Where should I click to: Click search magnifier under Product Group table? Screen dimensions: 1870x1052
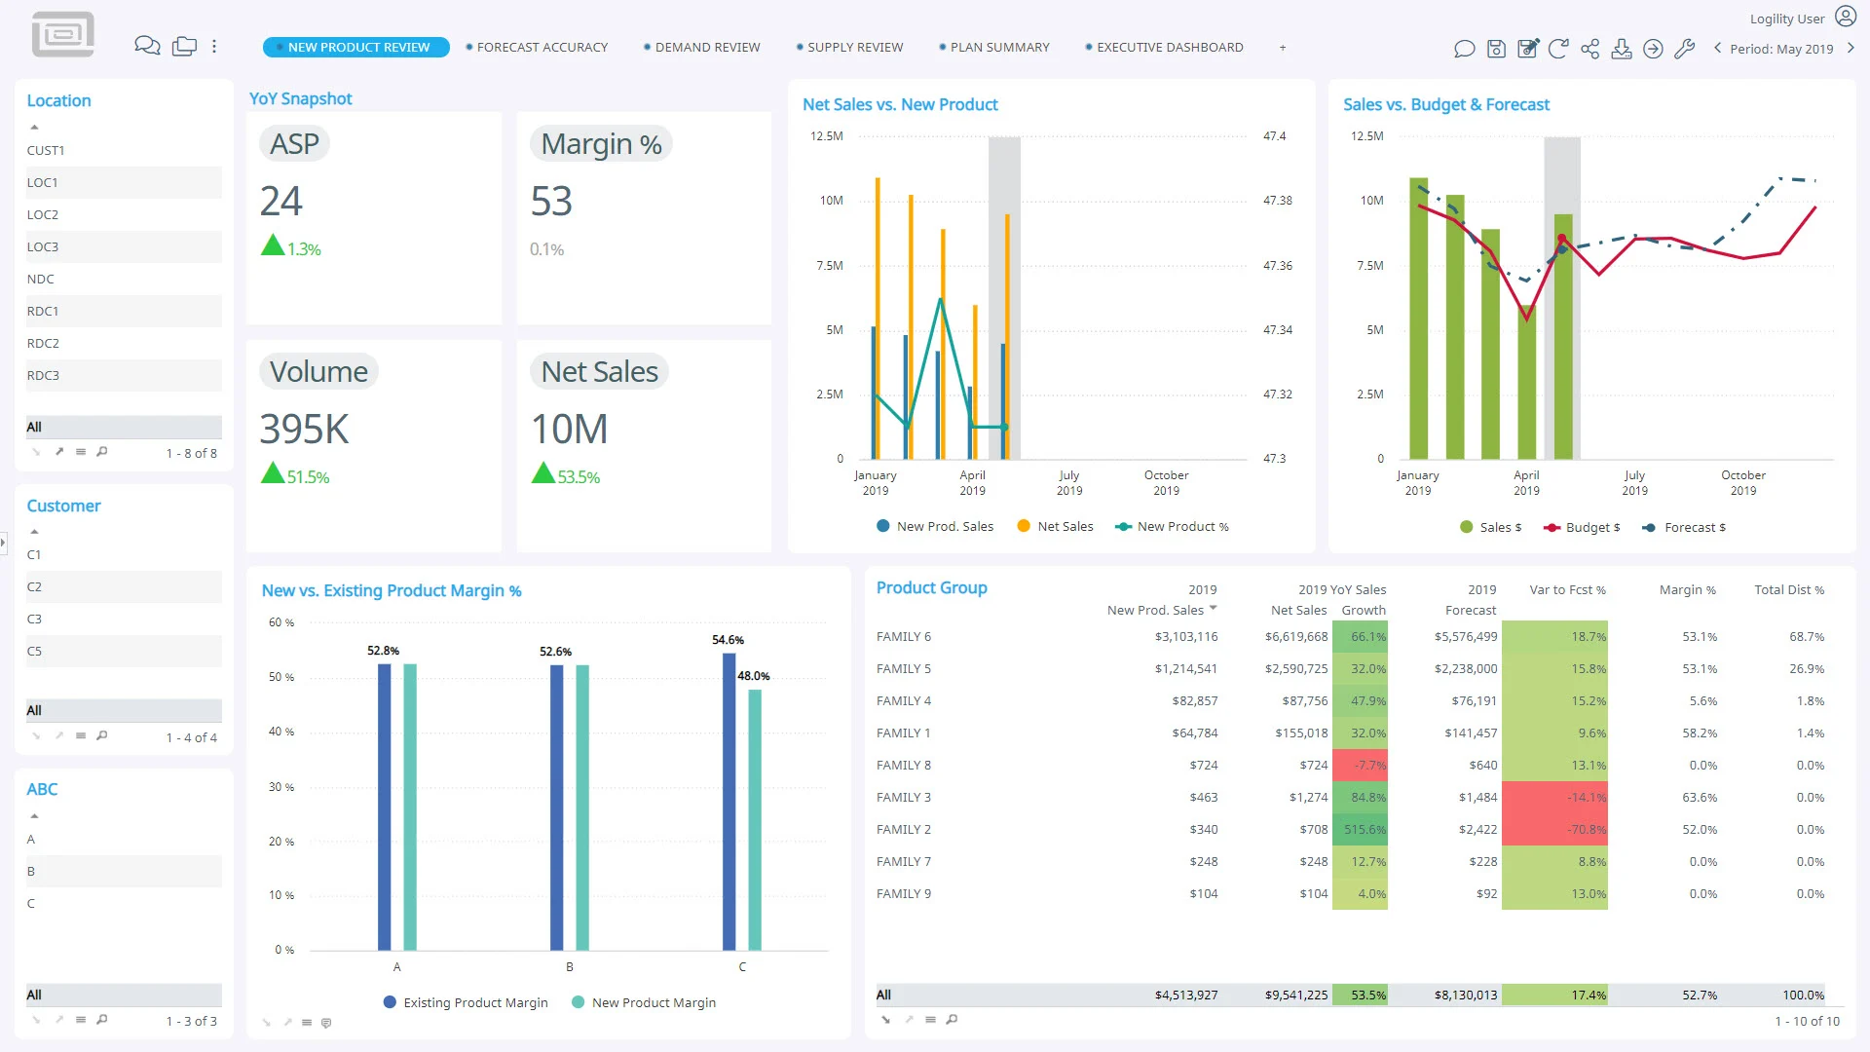(952, 1019)
